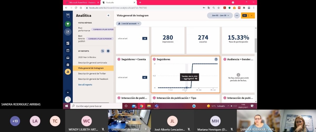Open the trophy goals icon in sidebar
The width and height of the screenshot is (316, 132).
tap(68, 24)
